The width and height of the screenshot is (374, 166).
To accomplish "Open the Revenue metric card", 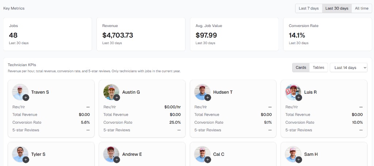I will point(141,35).
